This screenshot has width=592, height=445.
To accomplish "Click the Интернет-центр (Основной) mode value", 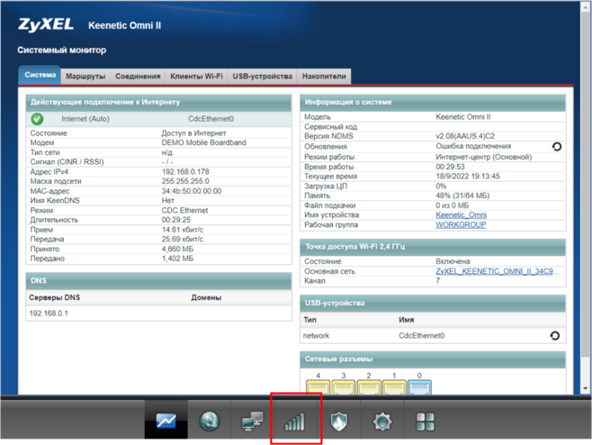I will pos(484,157).
